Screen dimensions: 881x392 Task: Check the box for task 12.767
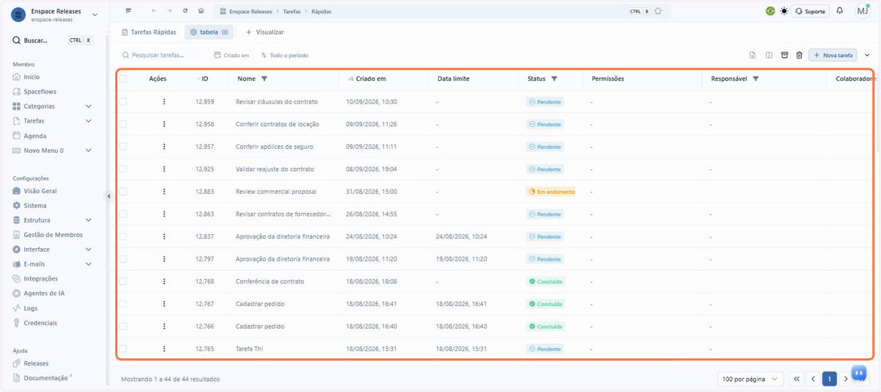coord(123,304)
